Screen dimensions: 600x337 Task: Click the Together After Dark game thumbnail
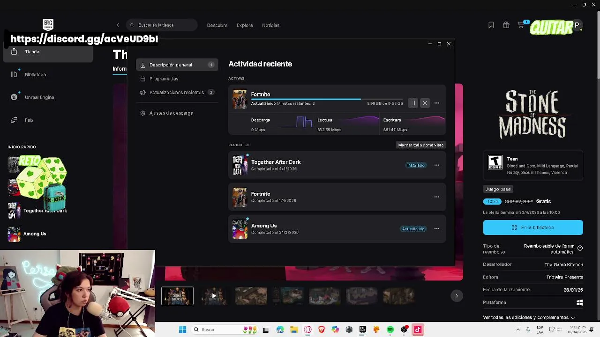pyautogui.click(x=240, y=165)
